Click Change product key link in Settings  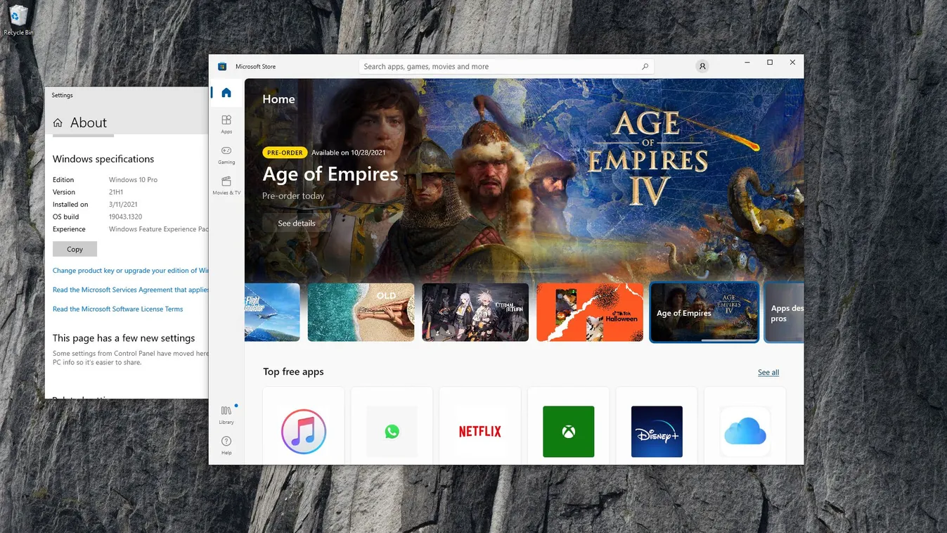pyautogui.click(x=131, y=271)
